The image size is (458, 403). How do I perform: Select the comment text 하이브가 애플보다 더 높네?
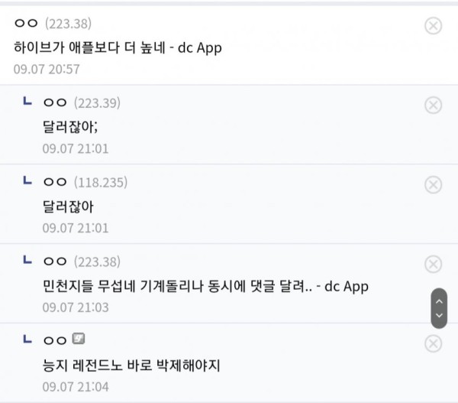(89, 47)
